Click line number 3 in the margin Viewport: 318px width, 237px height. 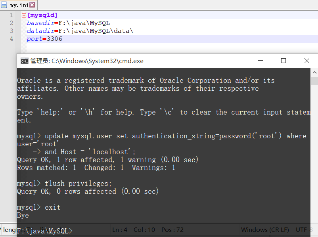click(x=12, y=31)
